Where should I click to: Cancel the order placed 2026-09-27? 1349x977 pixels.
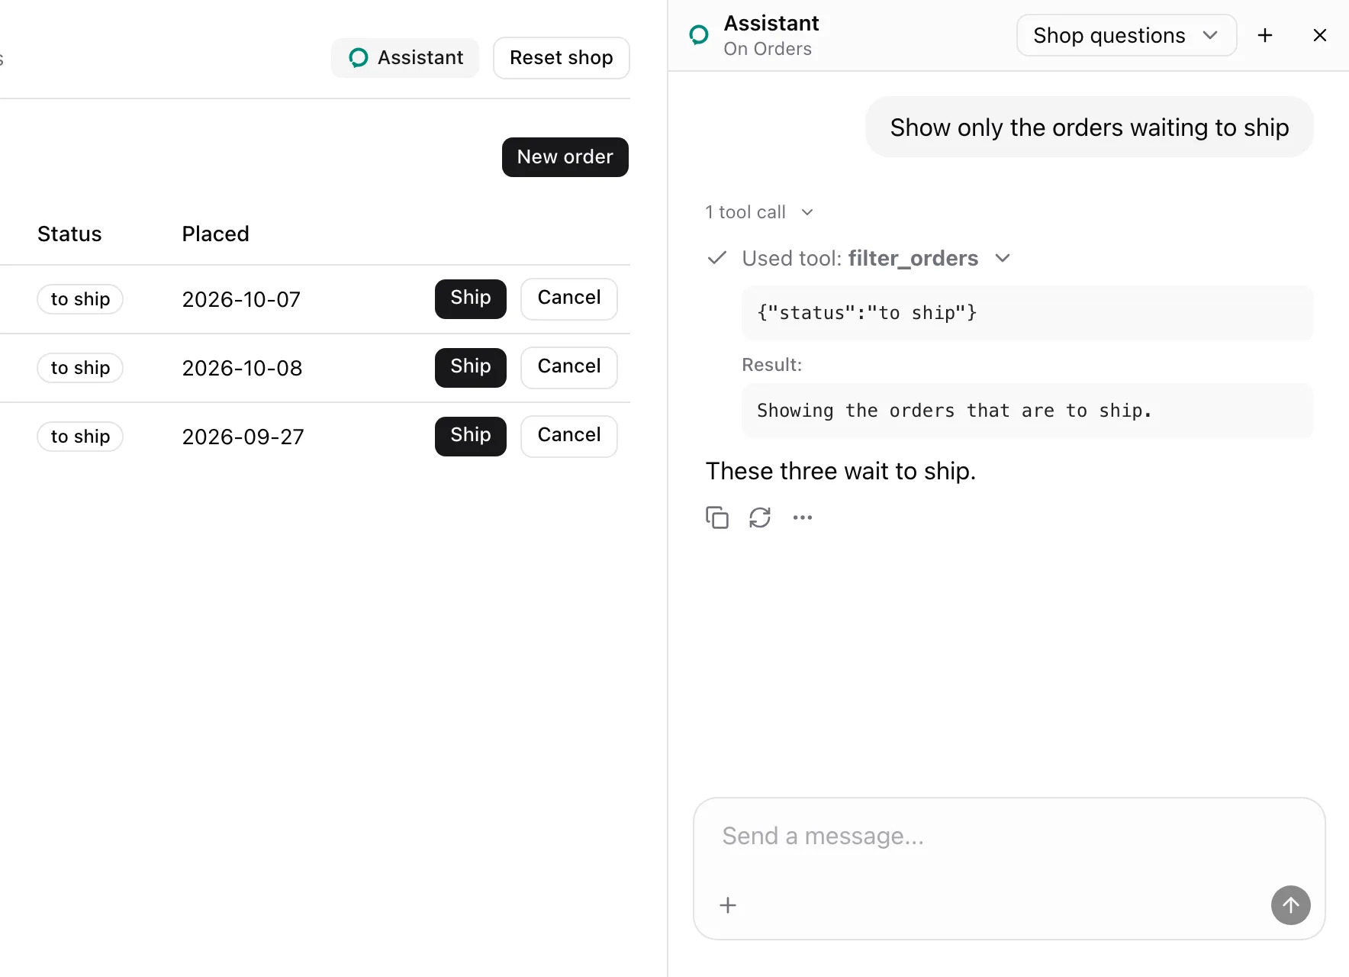click(x=569, y=437)
